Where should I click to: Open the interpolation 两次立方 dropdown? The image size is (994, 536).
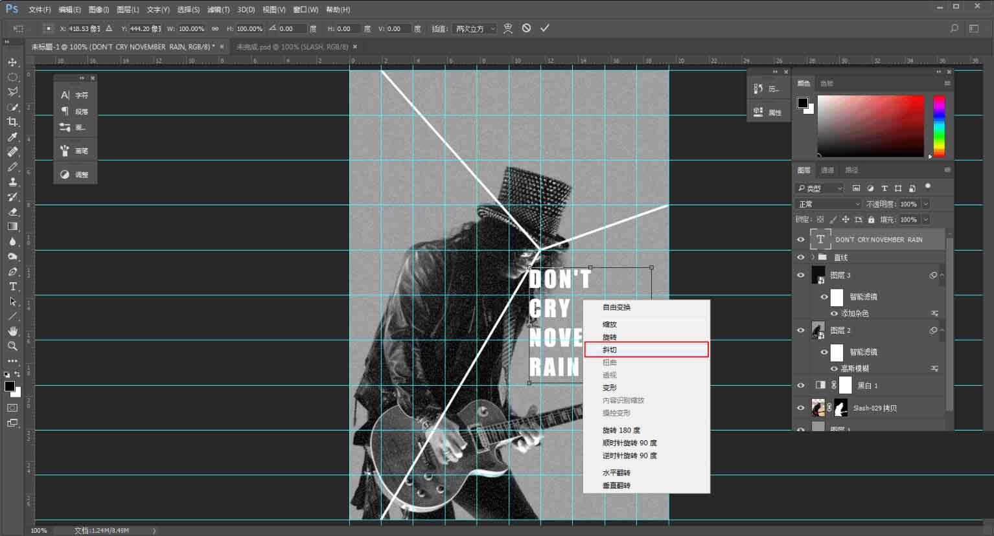point(474,28)
